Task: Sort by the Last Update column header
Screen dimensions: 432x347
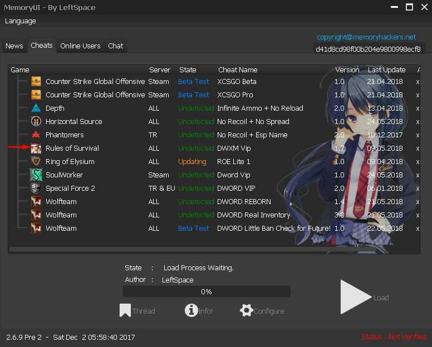Action: click(386, 70)
